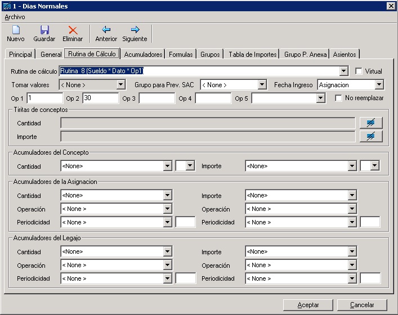Open the Archivo menu
398x315 pixels.
[15, 17]
